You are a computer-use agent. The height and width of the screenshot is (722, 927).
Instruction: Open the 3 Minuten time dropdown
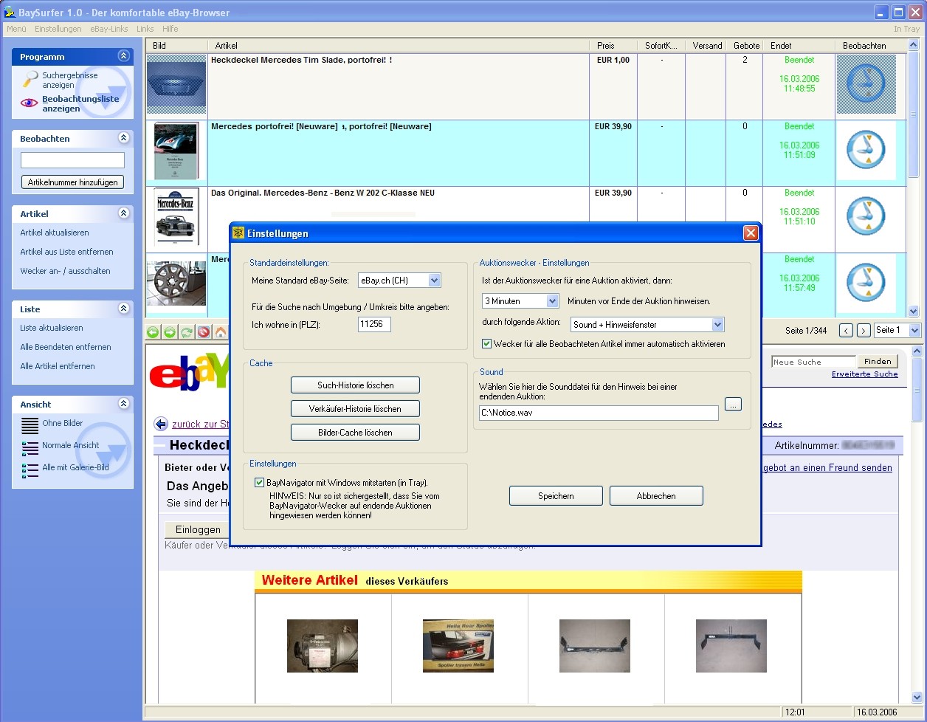552,301
